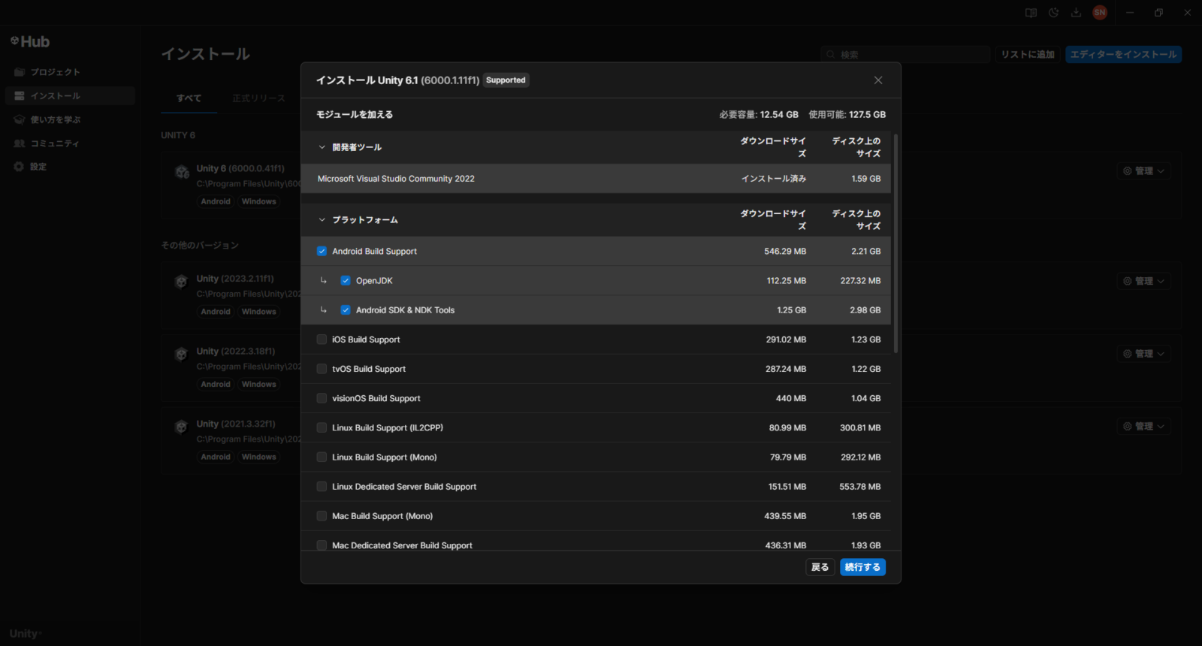Click the Supported badge in dialog title
This screenshot has width=1202, height=646.
point(506,80)
